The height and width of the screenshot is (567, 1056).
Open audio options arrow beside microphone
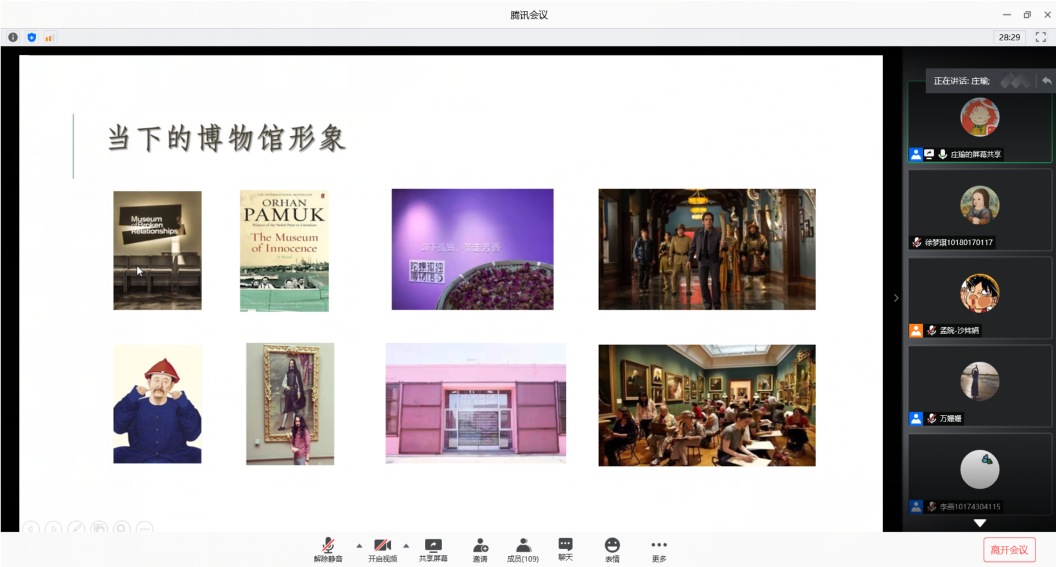(x=359, y=546)
